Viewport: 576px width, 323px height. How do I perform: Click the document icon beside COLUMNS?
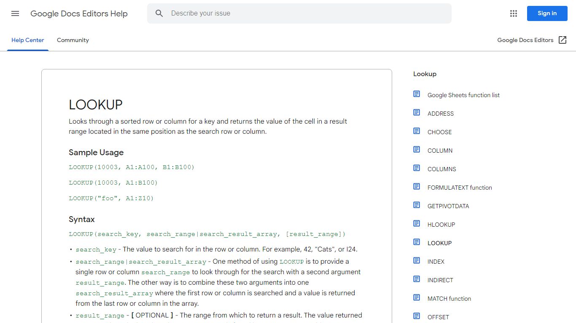[x=417, y=168]
